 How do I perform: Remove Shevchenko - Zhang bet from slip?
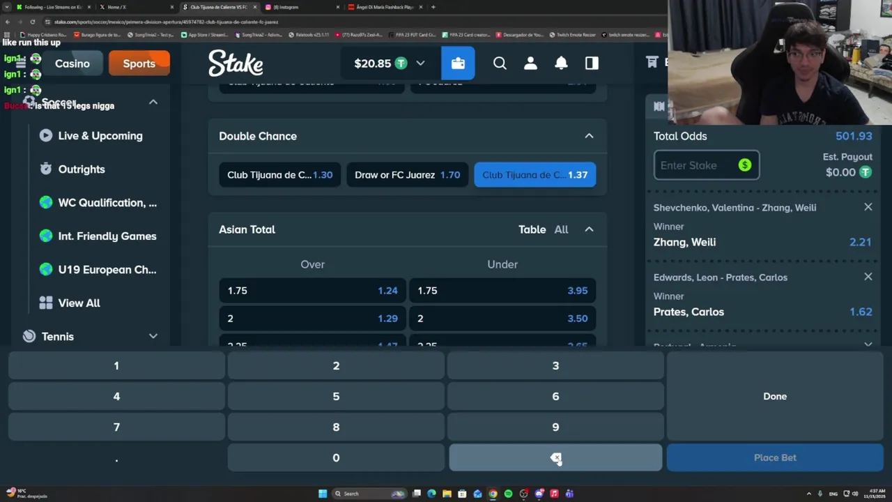(868, 207)
